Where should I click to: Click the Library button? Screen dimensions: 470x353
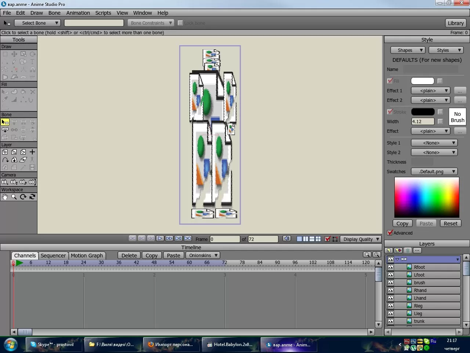456,23
